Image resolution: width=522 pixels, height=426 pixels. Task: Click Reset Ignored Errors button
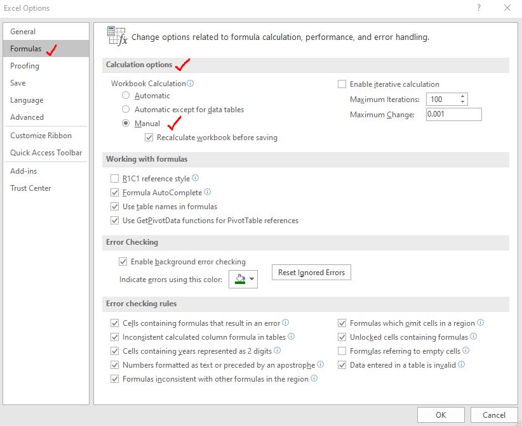point(311,273)
